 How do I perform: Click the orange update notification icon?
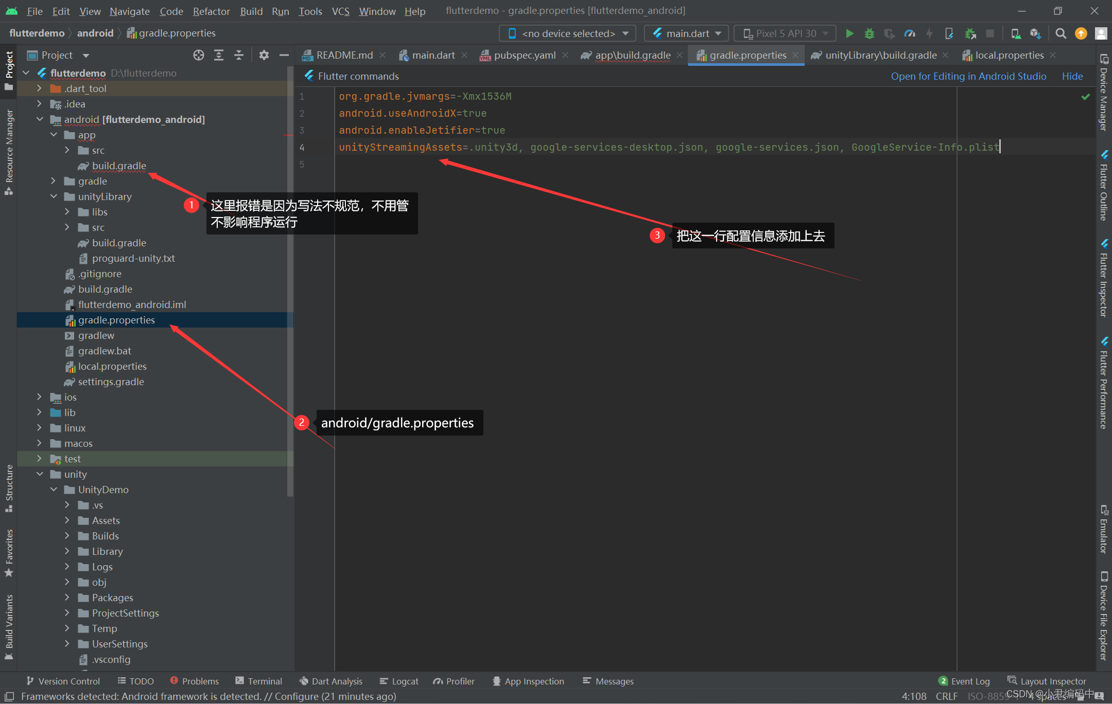click(x=1081, y=33)
